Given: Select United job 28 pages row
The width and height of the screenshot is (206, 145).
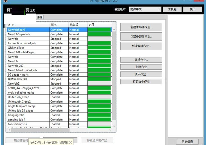Looking at the screenshot, I should point(59,111).
